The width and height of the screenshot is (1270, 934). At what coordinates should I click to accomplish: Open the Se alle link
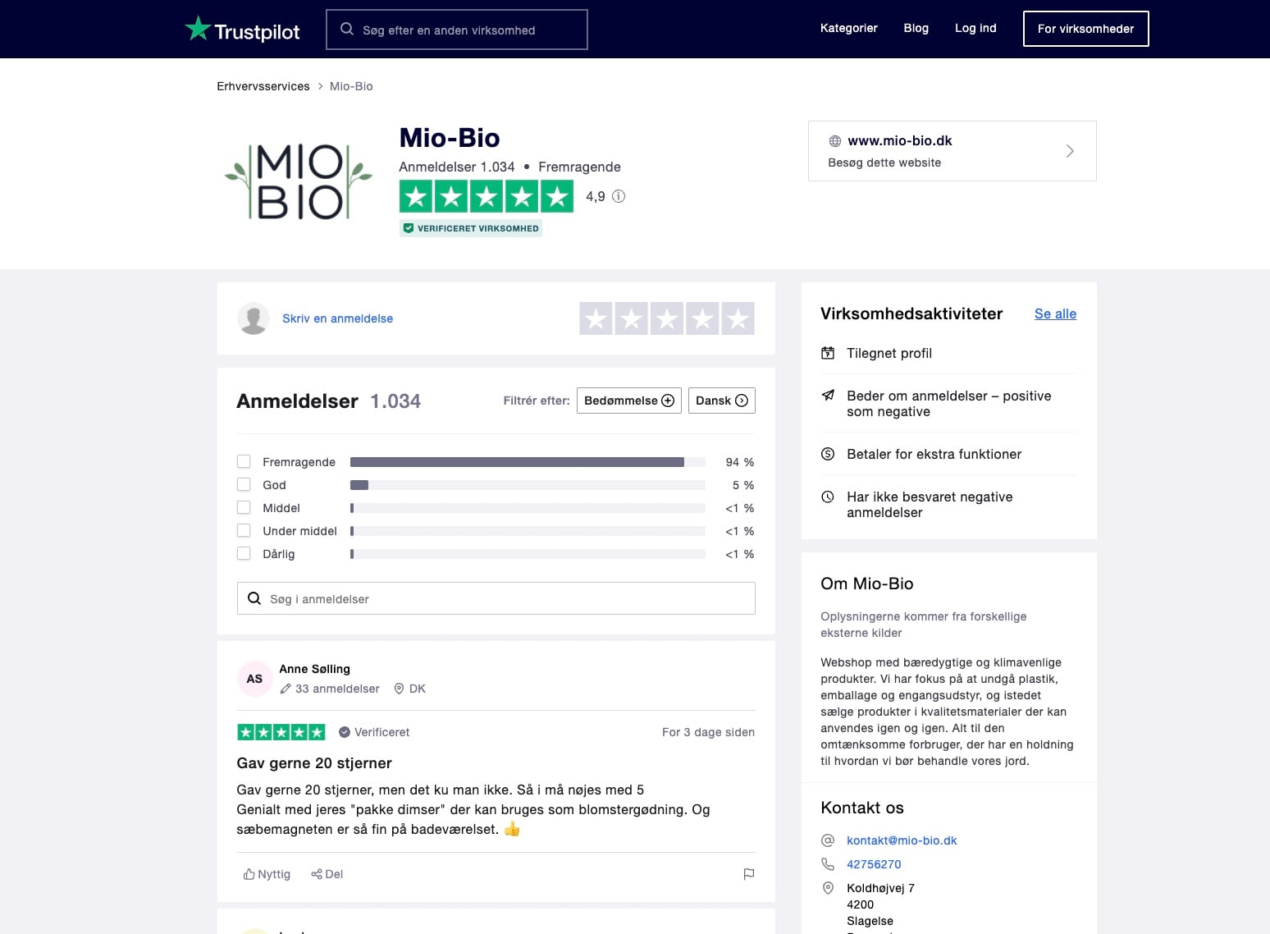pyautogui.click(x=1055, y=314)
